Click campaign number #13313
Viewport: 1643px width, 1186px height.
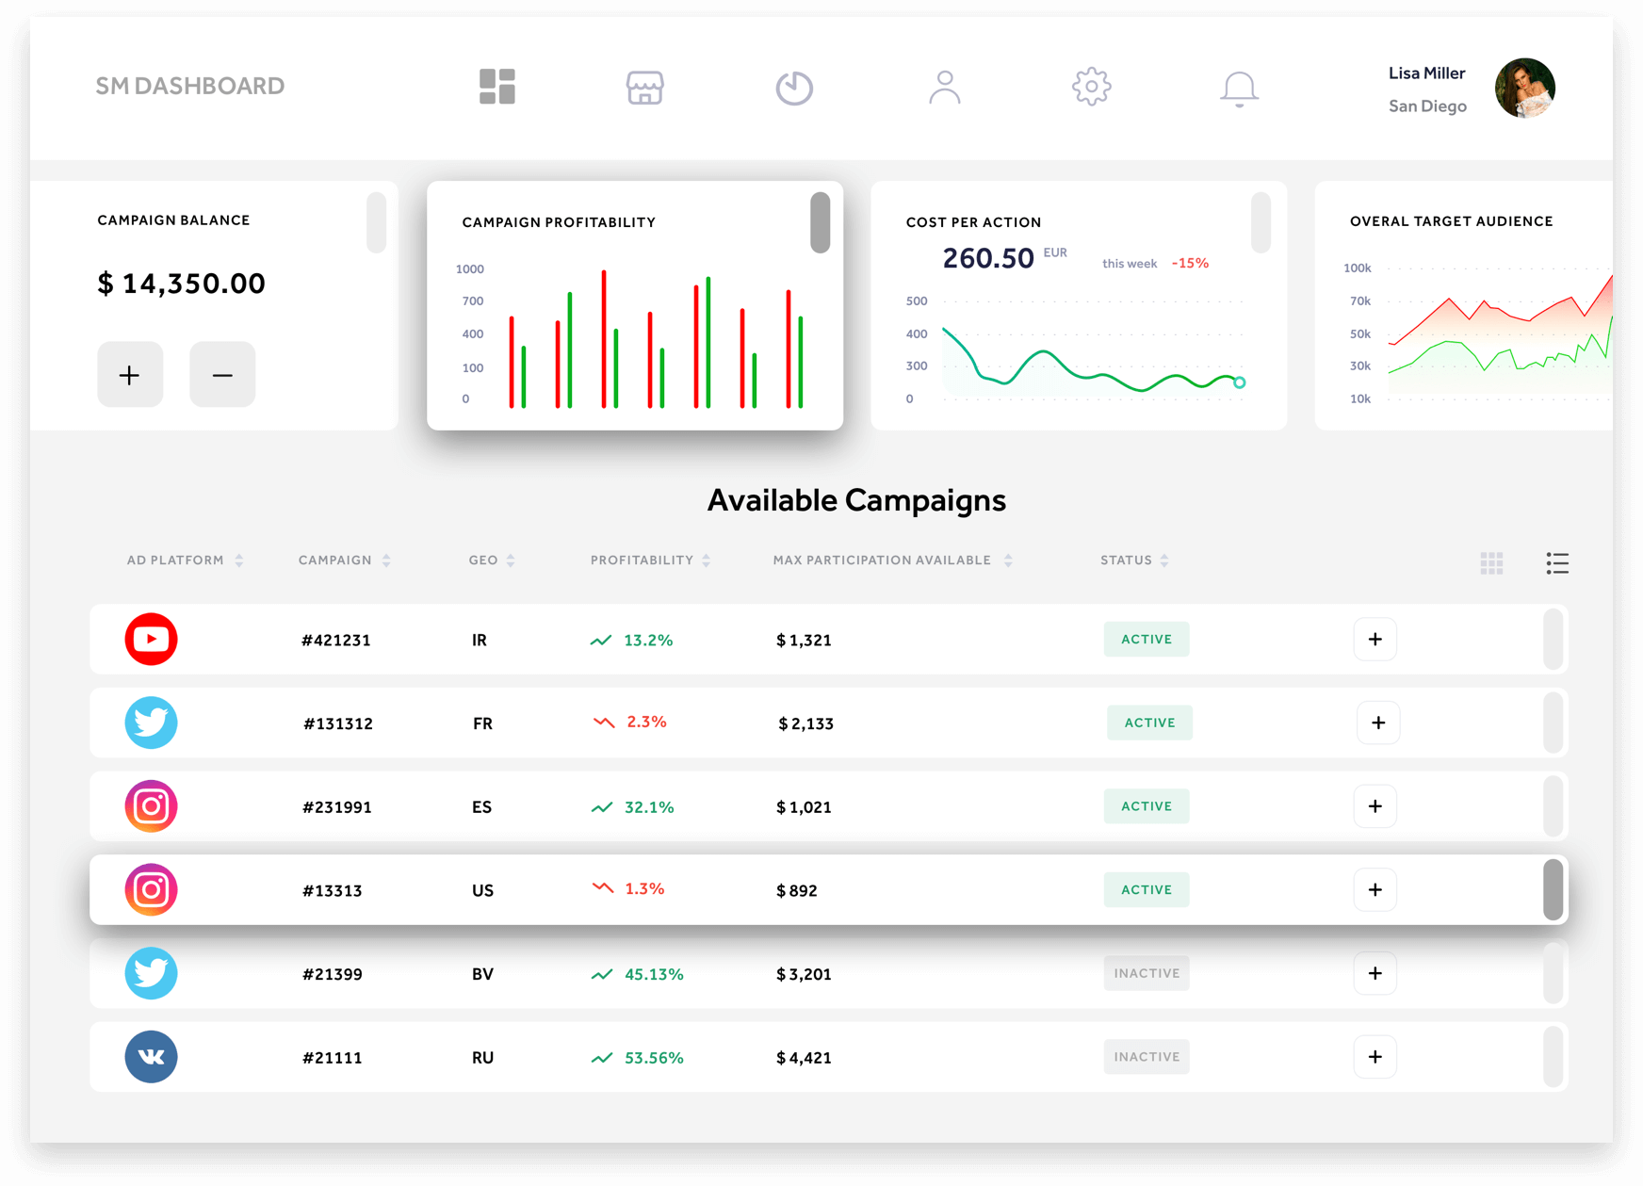pyautogui.click(x=332, y=890)
